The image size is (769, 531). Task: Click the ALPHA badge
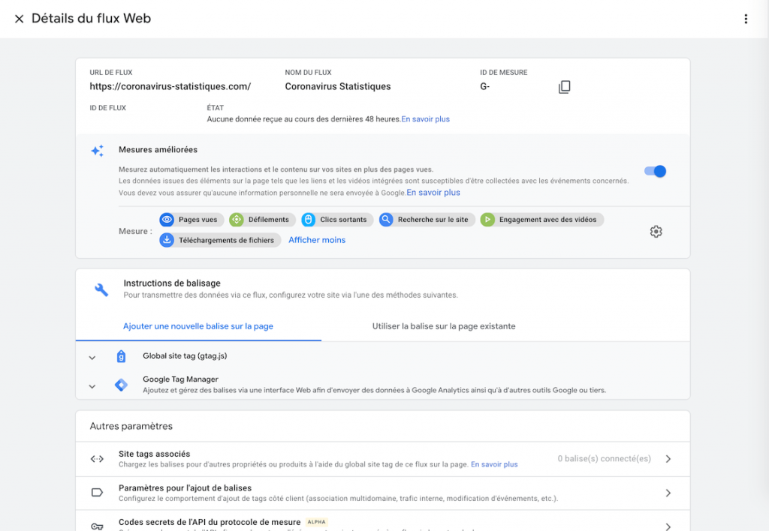[316, 522]
